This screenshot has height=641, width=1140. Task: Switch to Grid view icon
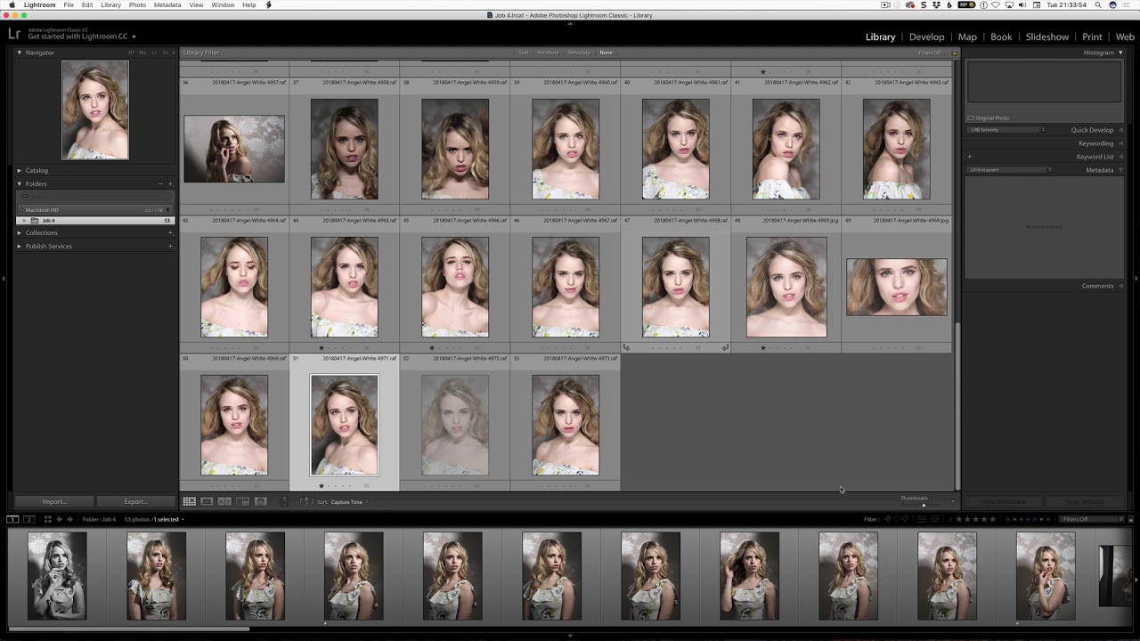coord(189,502)
